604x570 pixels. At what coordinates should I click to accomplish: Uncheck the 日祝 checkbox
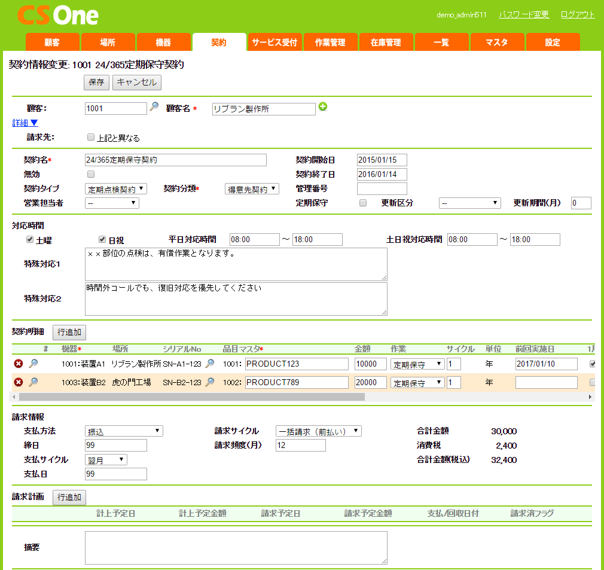coord(102,240)
